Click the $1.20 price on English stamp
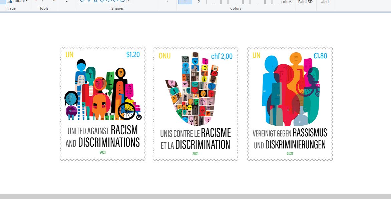 tap(133, 55)
